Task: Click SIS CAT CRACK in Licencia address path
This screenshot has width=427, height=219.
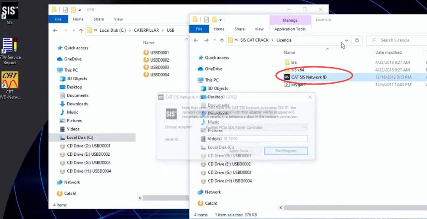Action: pos(254,40)
